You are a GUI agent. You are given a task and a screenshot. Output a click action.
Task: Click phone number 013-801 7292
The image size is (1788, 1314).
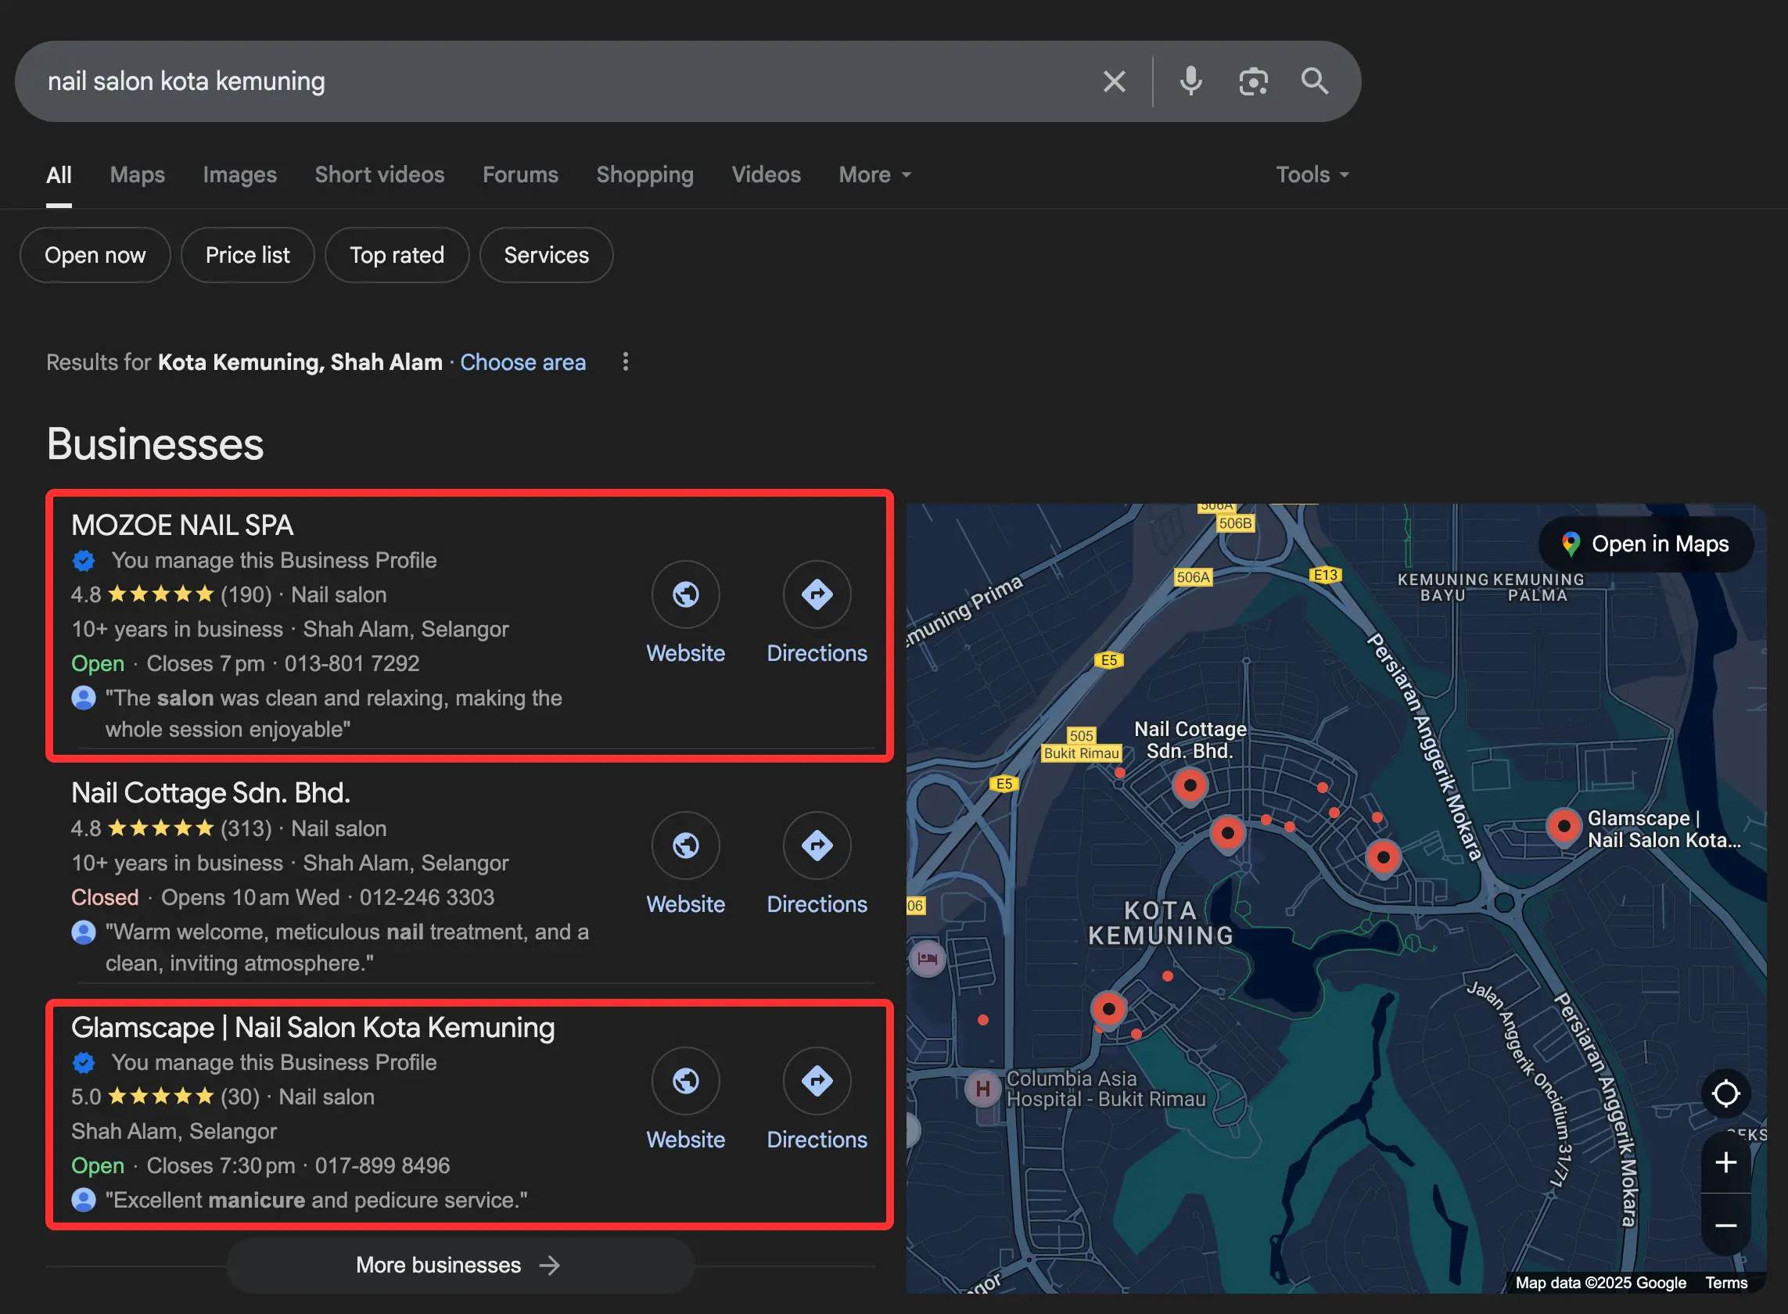(x=351, y=663)
